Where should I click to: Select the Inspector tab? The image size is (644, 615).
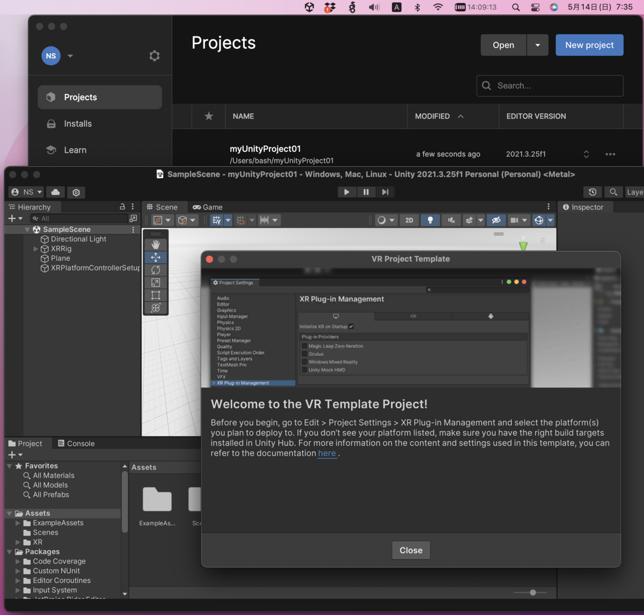click(583, 207)
